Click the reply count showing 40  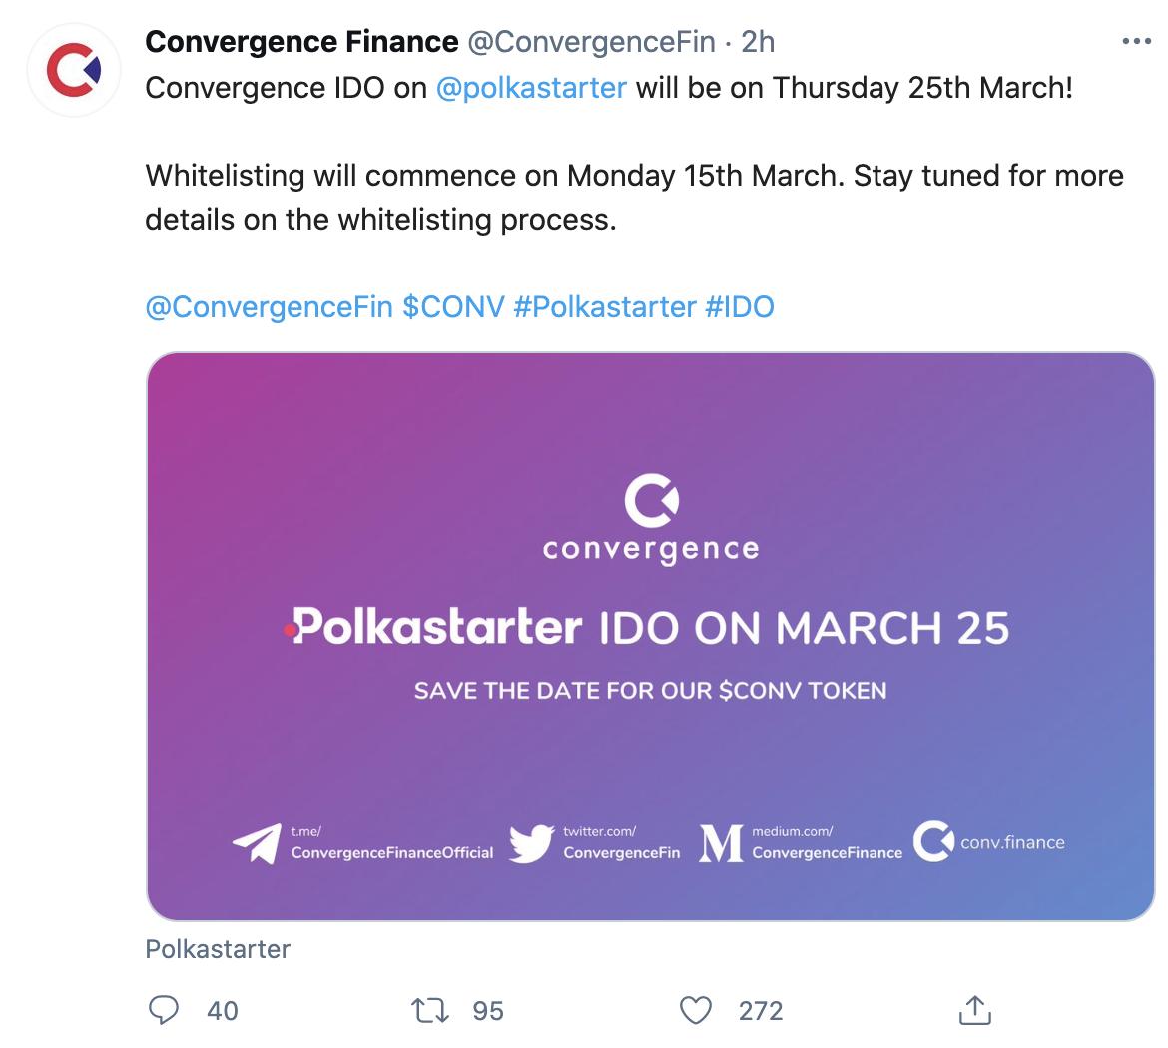click(x=222, y=1011)
